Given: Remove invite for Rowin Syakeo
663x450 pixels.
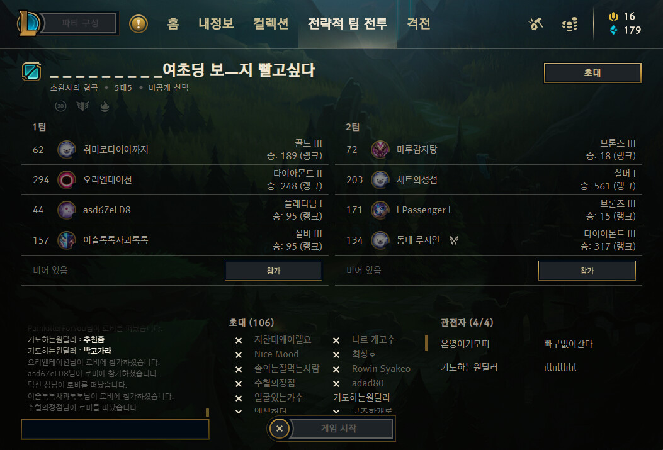Looking at the screenshot, I should pyautogui.click(x=336, y=369).
